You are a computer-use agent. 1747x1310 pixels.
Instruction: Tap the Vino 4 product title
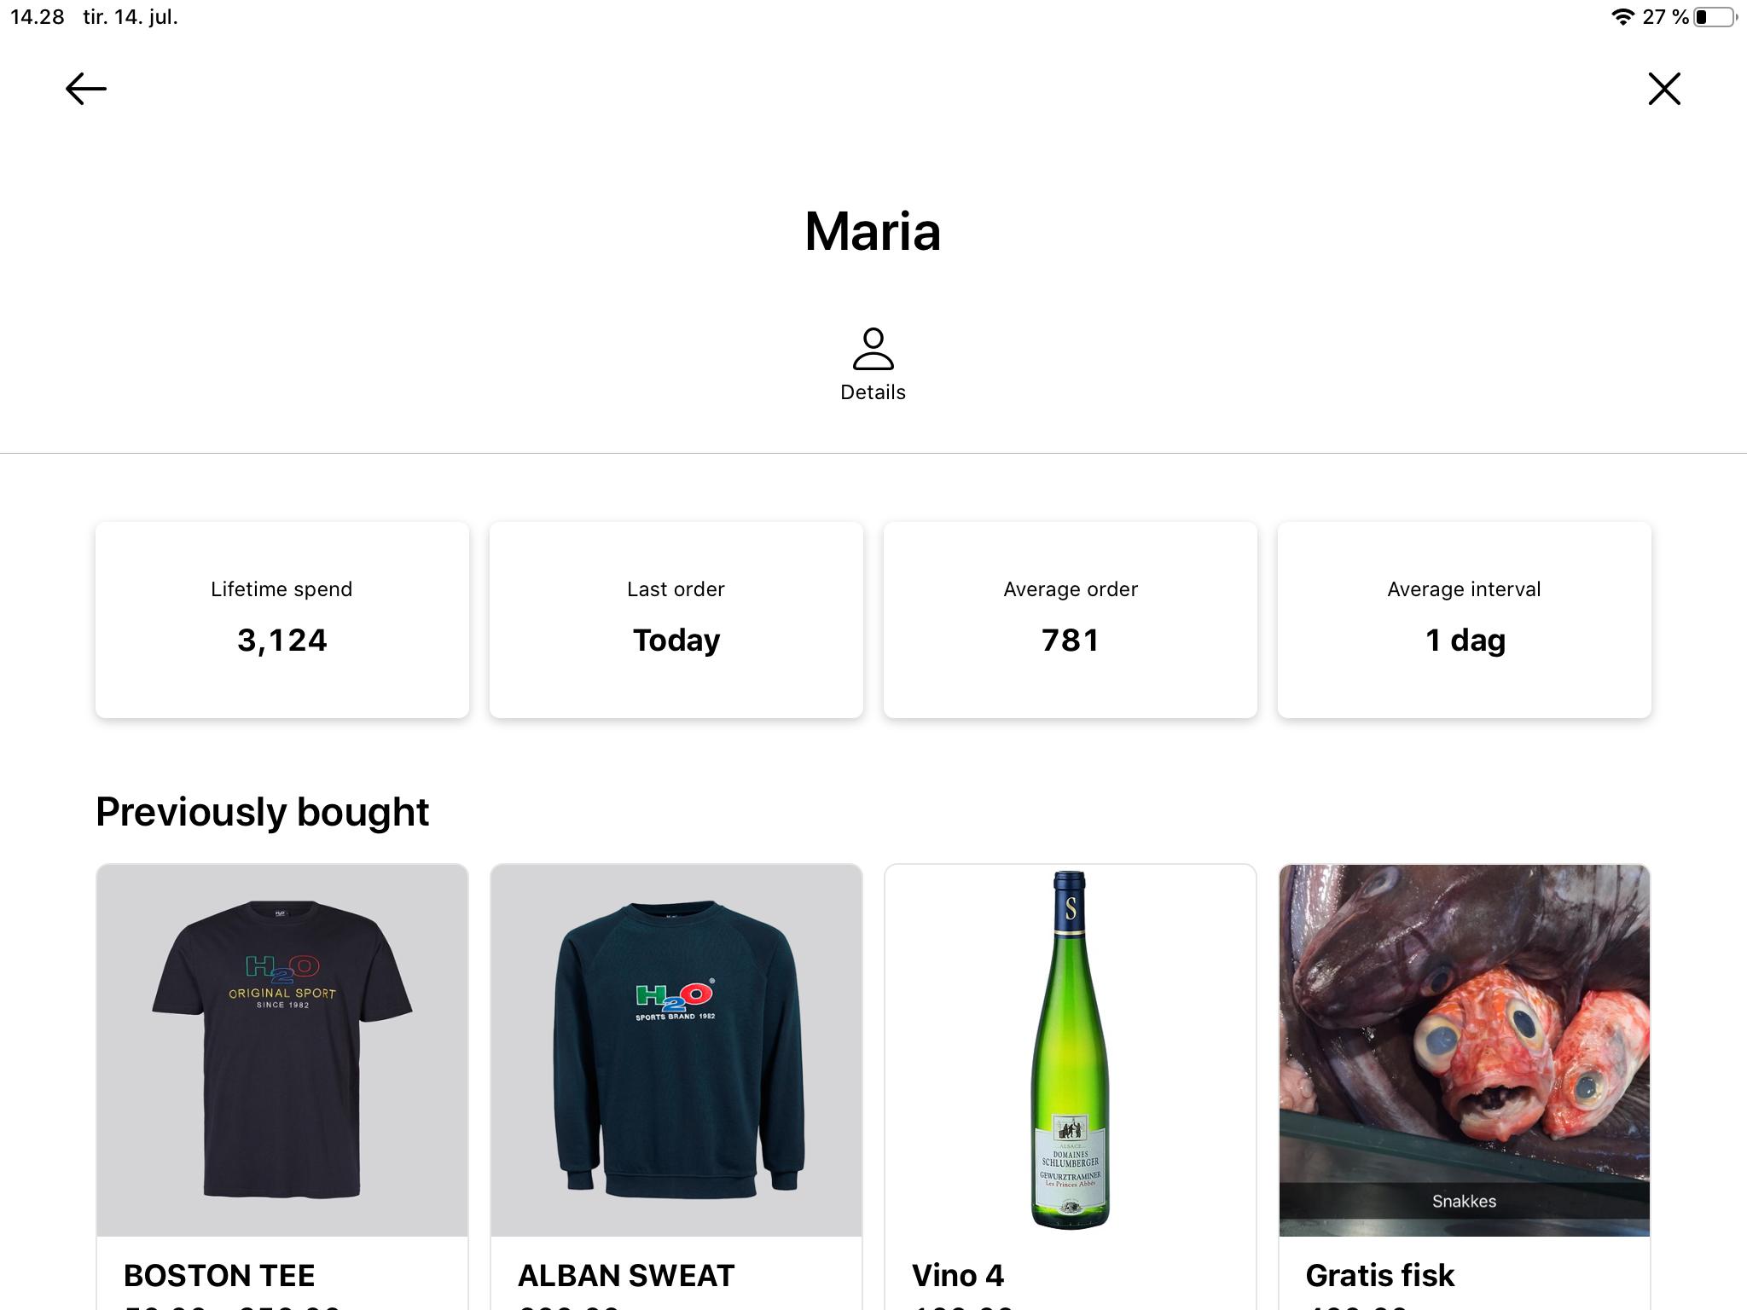click(x=958, y=1276)
